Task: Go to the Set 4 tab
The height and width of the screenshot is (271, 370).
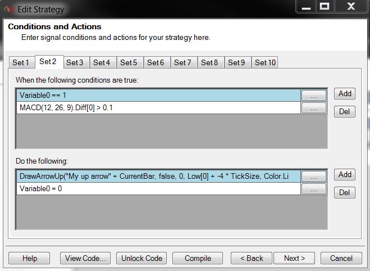Action: tap(103, 62)
